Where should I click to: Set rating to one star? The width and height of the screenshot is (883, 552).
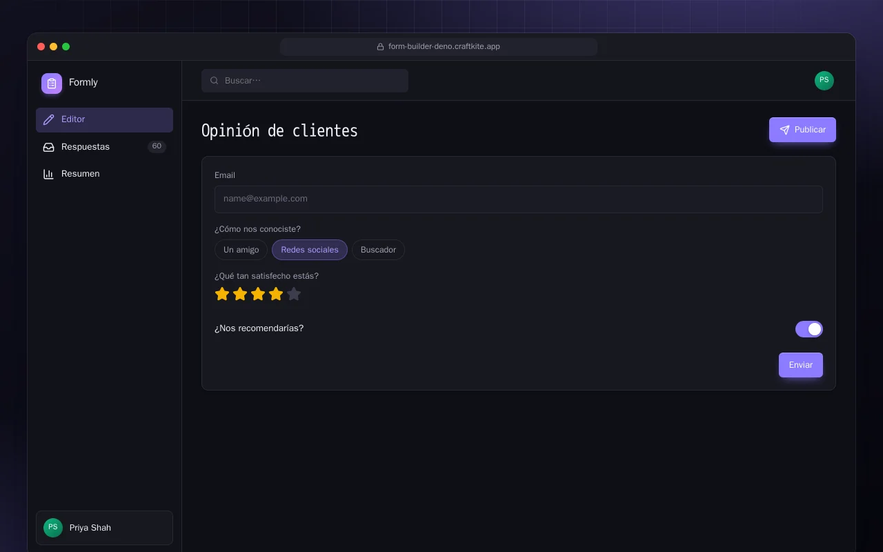pos(222,294)
